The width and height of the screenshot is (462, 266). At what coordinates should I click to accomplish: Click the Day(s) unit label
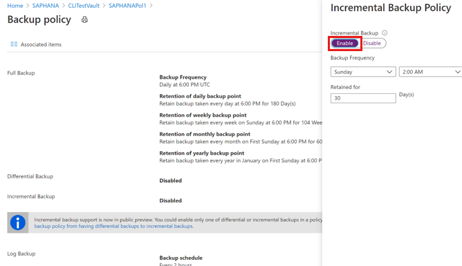point(406,95)
